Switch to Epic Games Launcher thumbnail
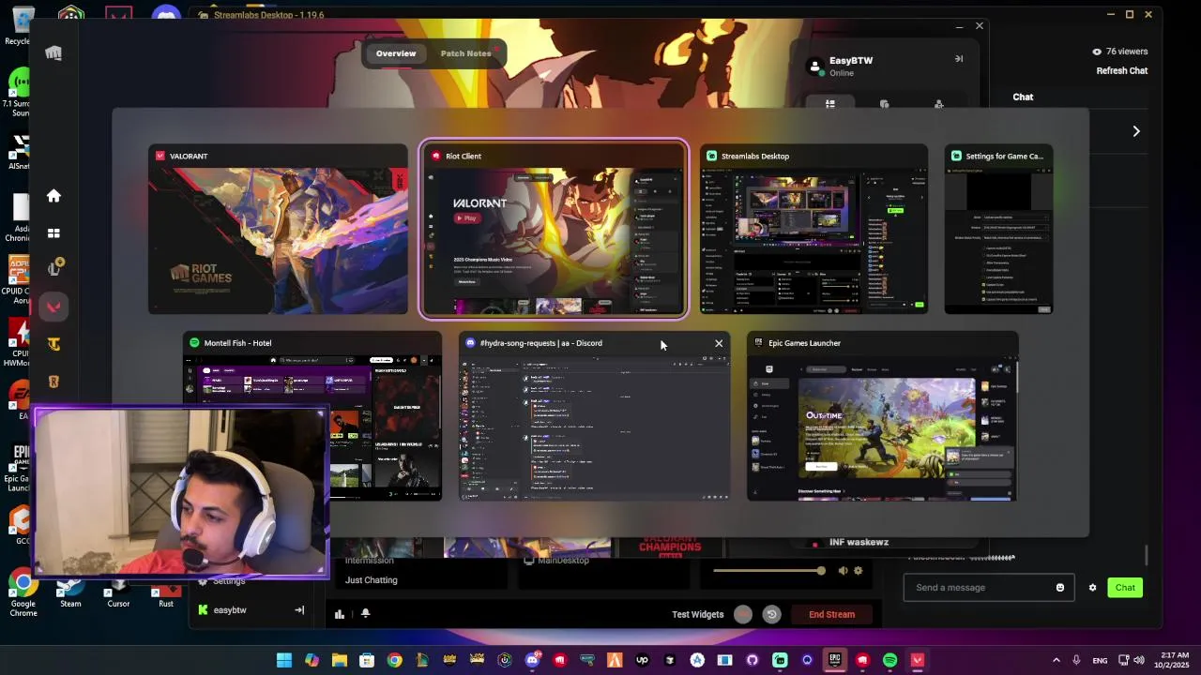 click(x=882, y=416)
